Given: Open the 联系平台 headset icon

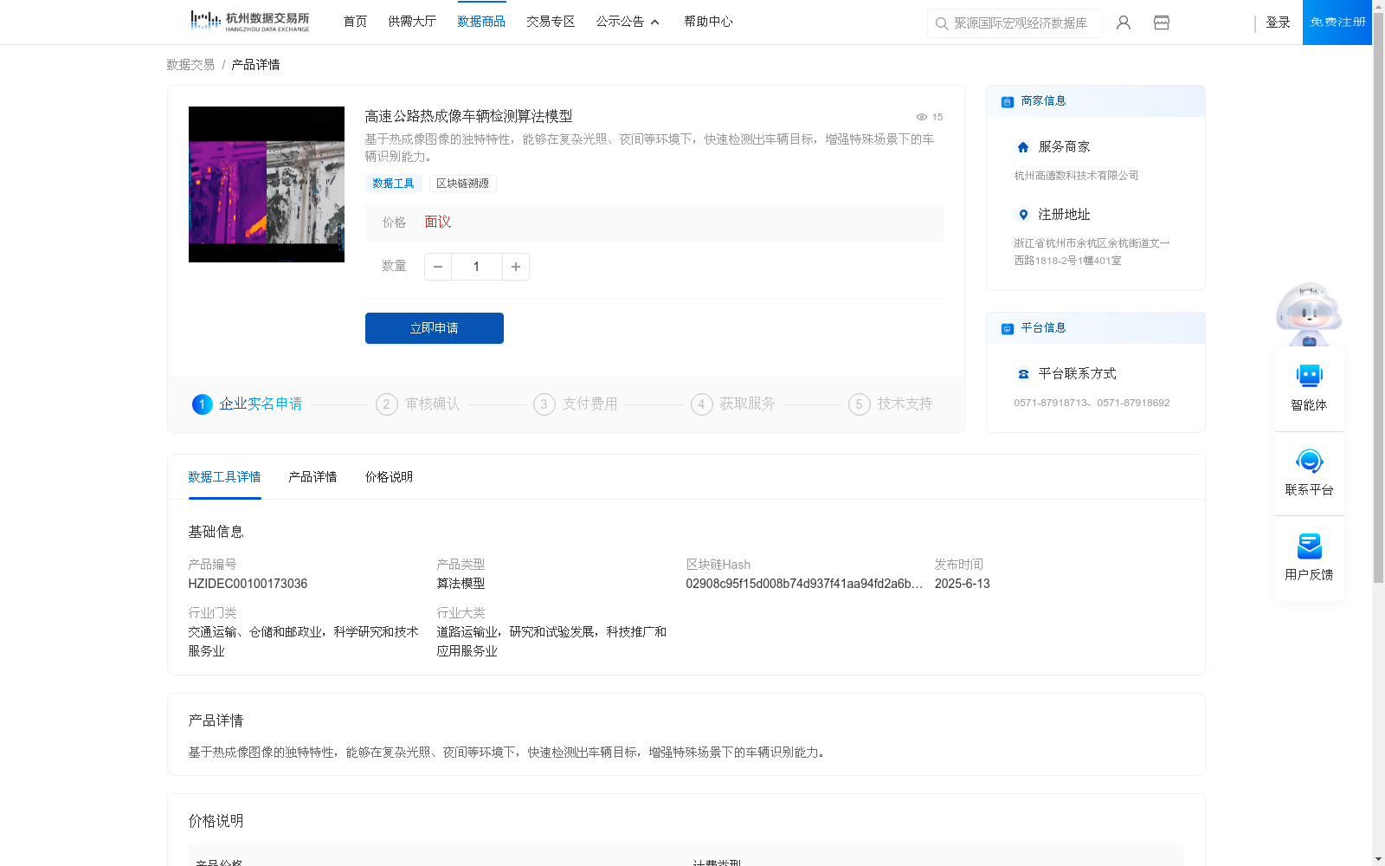Looking at the screenshot, I should [x=1310, y=461].
